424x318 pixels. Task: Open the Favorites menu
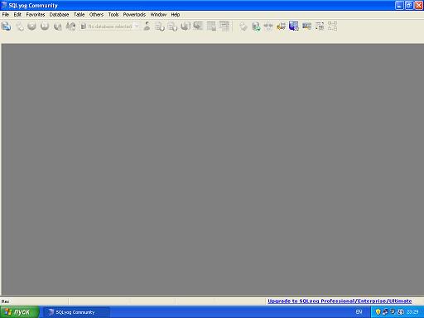pyautogui.click(x=36, y=15)
